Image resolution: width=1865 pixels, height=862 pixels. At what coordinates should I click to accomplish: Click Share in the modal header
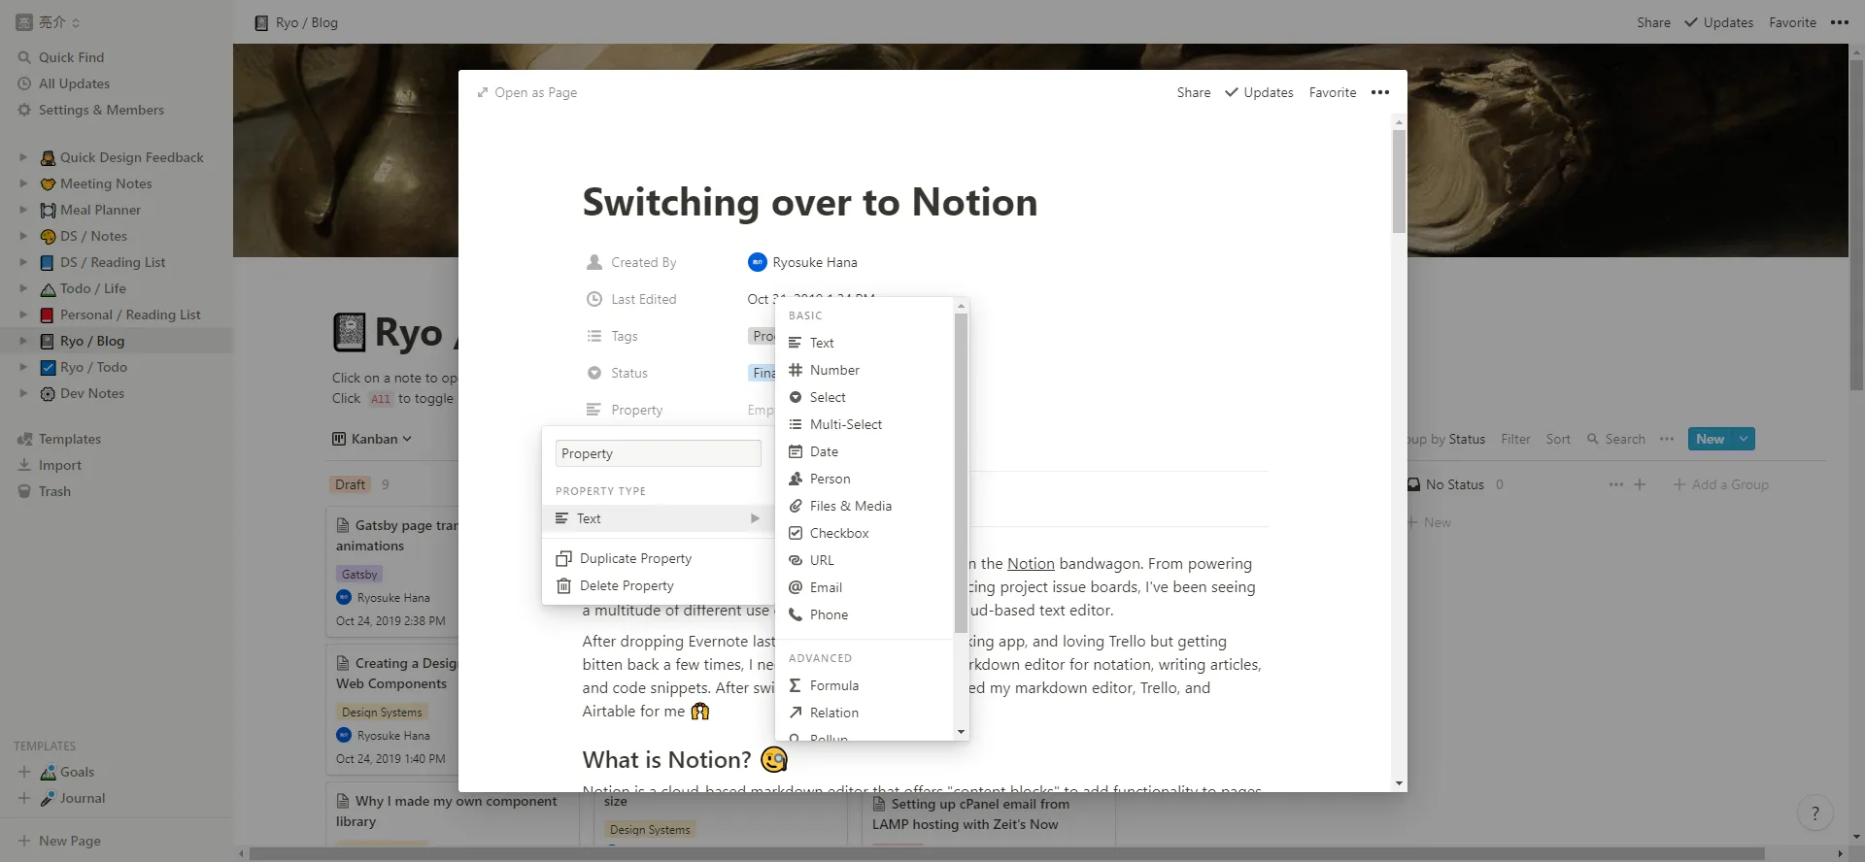coord(1194,92)
